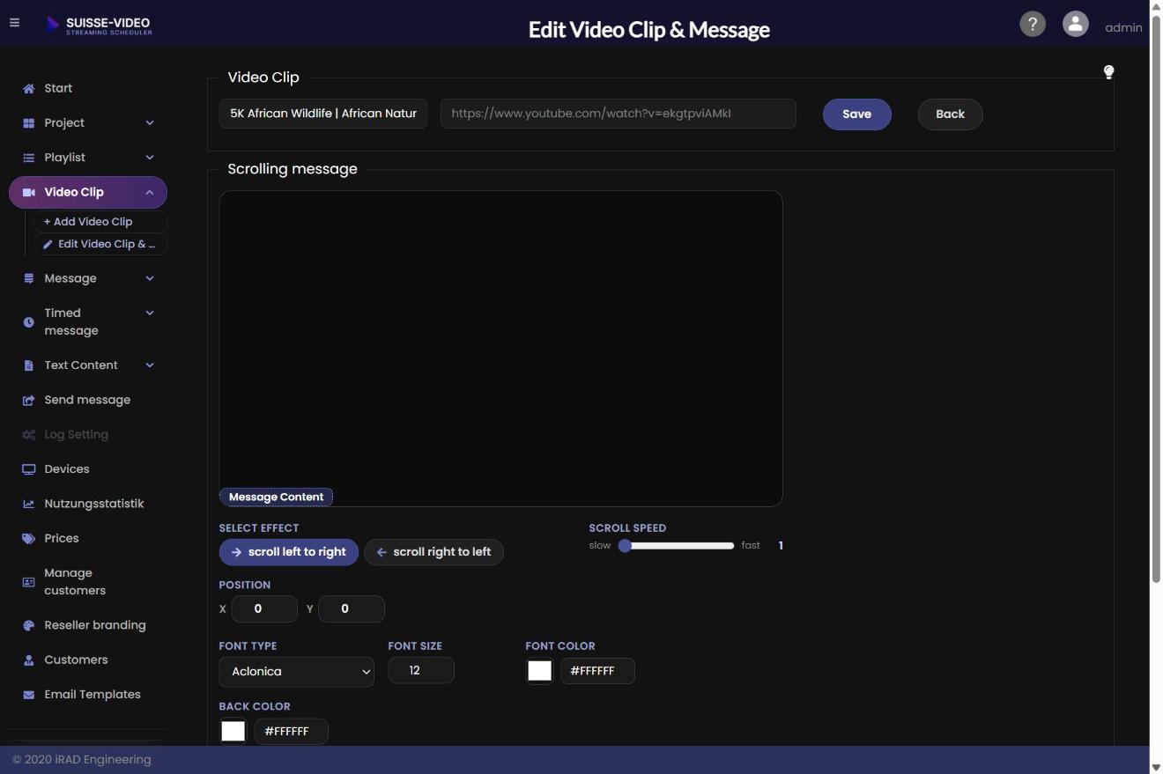Click the video clip title input field
The height and width of the screenshot is (774, 1163).
click(x=323, y=114)
